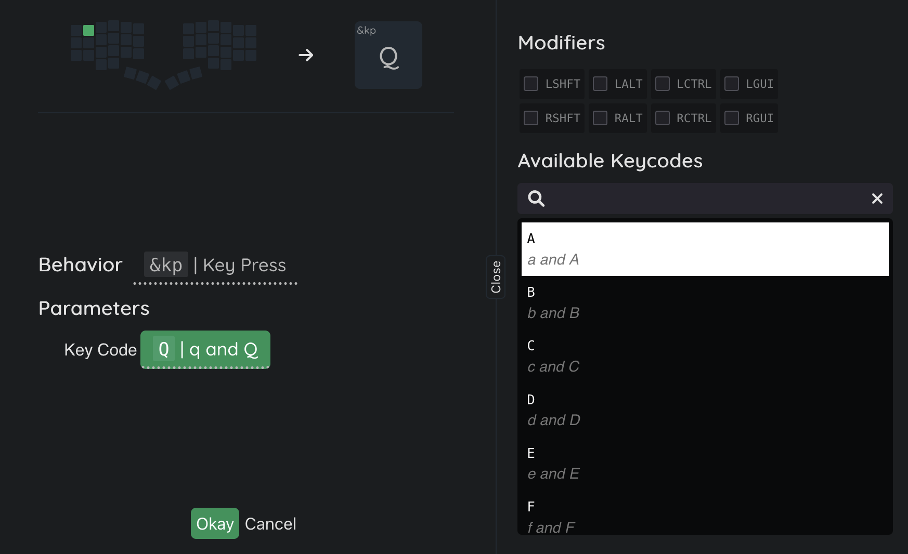Click the search magnifier icon
908x554 pixels.
click(536, 199)
